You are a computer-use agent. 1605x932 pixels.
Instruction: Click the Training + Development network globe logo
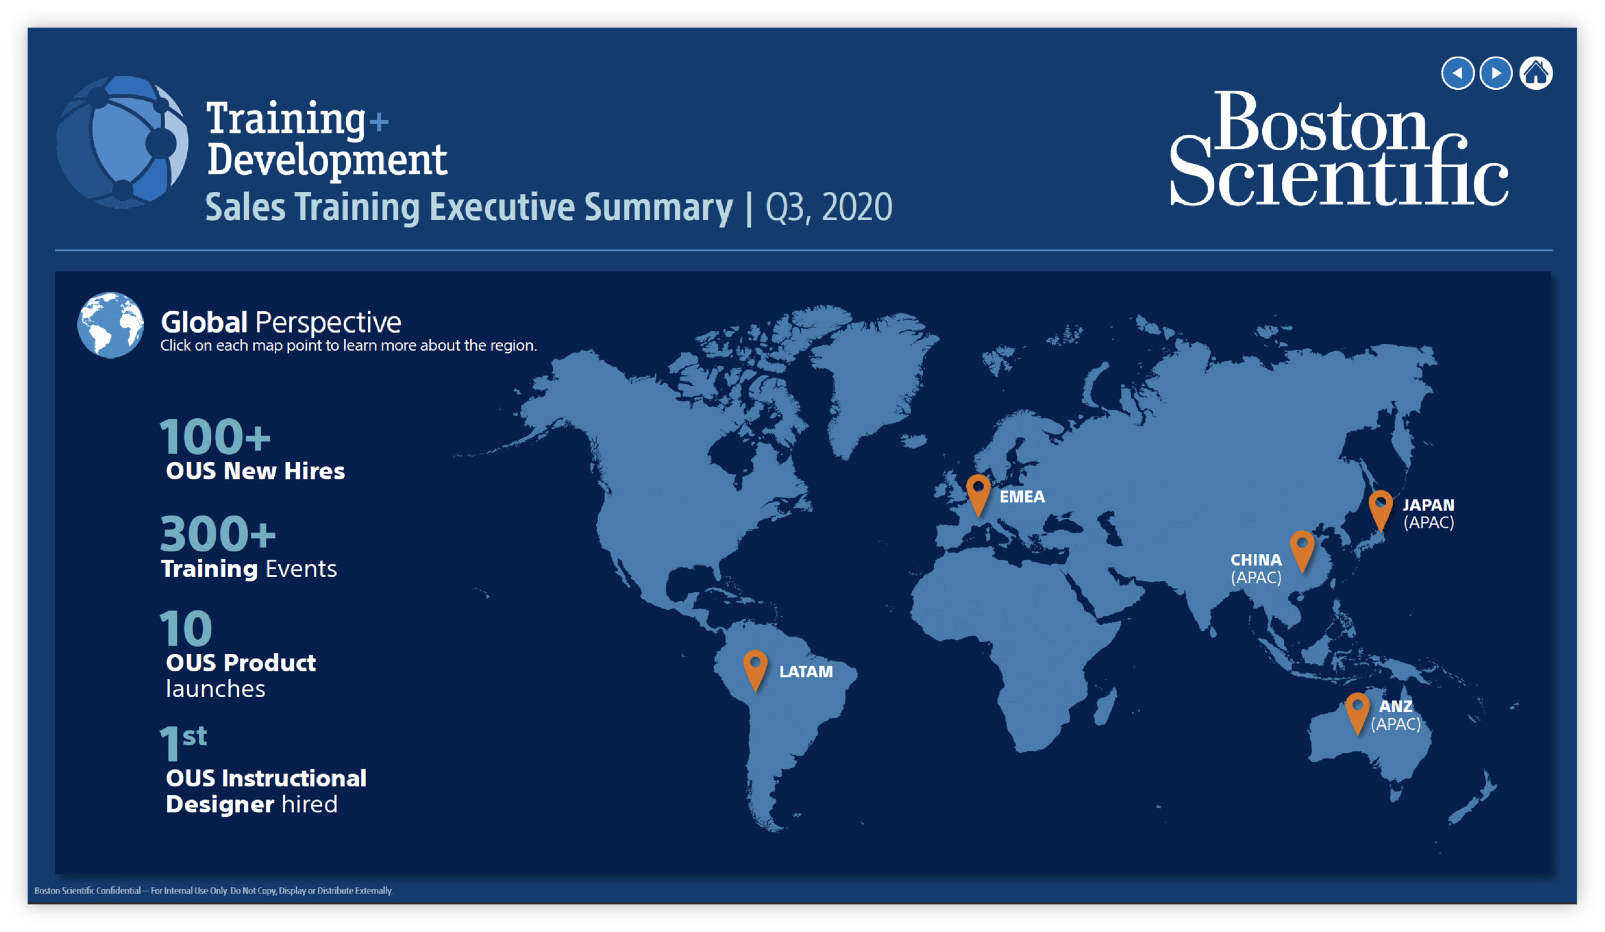[122, 142]
